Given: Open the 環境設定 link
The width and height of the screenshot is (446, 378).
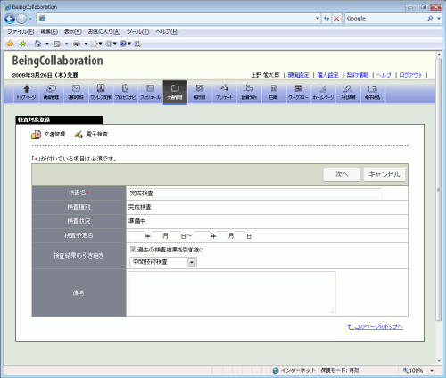Looking at the screenshot, I should 298,75.
